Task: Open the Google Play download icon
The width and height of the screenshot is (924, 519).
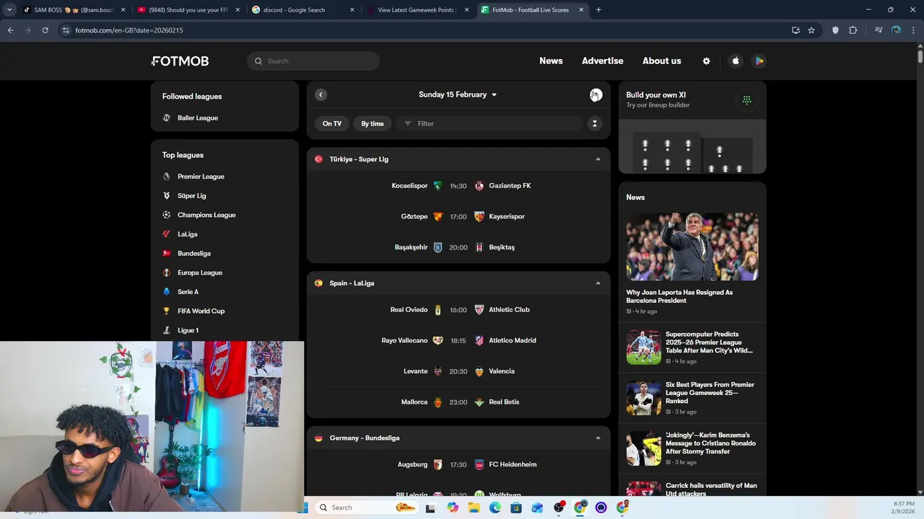Action: coord(759,61)
